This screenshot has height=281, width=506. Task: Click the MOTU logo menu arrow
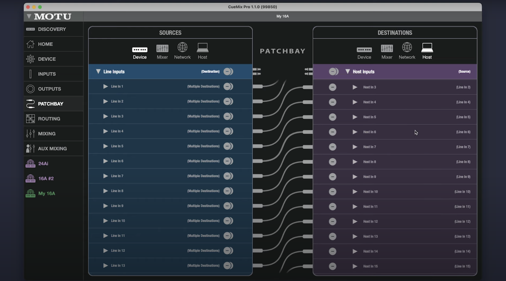(x=29, y=16)
